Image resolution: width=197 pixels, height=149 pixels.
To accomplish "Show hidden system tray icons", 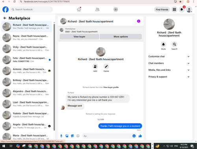I will point(164,146).
